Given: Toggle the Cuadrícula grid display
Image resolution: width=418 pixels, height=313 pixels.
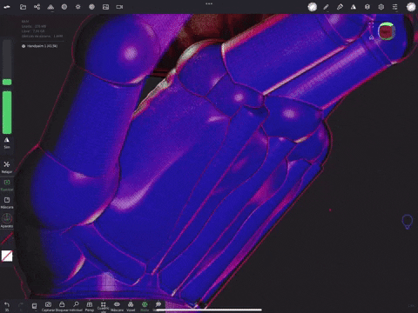Looking at the screenshot, I should 103,307.
